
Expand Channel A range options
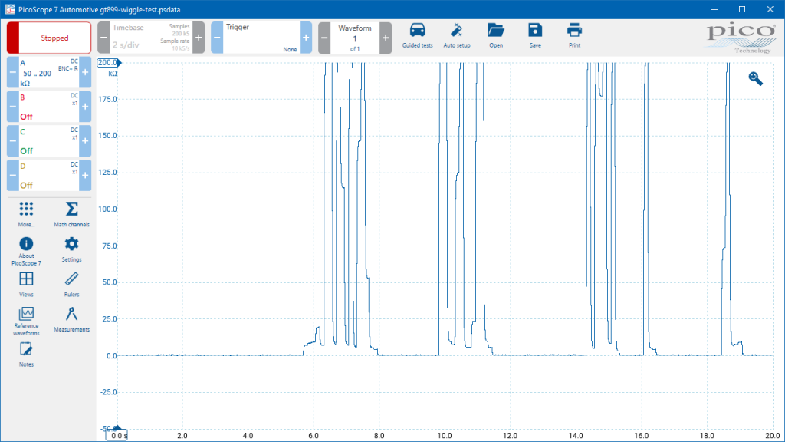(x=49, y=73)
